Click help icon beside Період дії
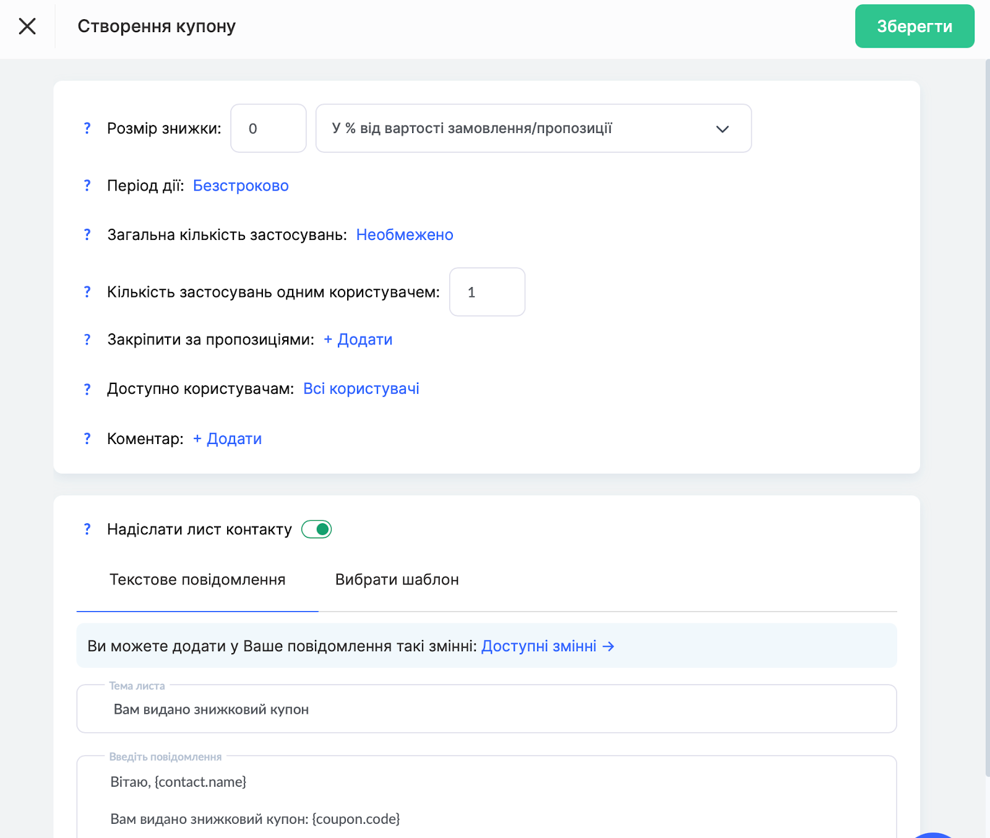Viewport: 990px width, 838px height. [87, 186]
